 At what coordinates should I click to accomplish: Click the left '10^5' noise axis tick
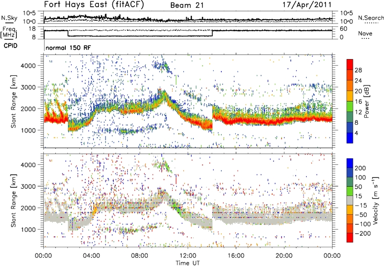tap(29, 13)
